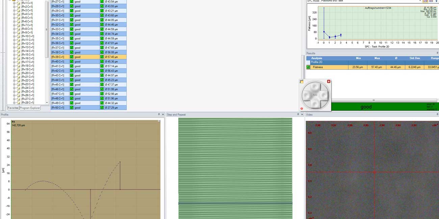Viewport: 439px width, 219px height.
Task: Pin the Results panel
Action: [437, 53]
